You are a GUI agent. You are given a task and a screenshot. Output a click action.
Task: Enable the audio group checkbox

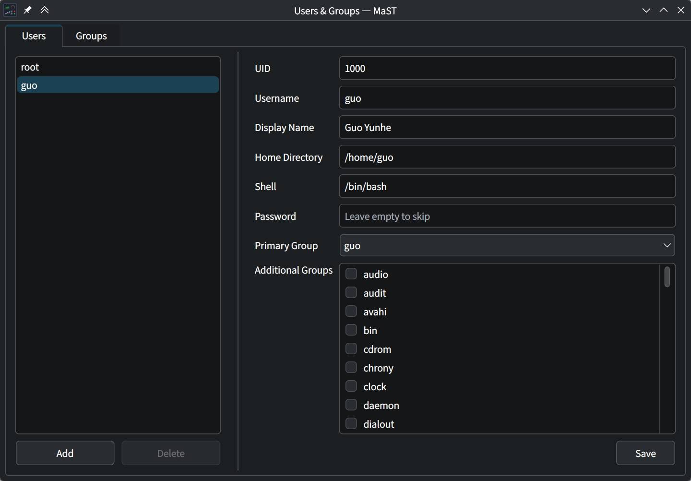click(x=351, y=274)
